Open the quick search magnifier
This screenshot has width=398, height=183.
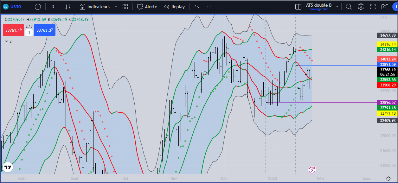pyautogui.click(x=349, y=7)
